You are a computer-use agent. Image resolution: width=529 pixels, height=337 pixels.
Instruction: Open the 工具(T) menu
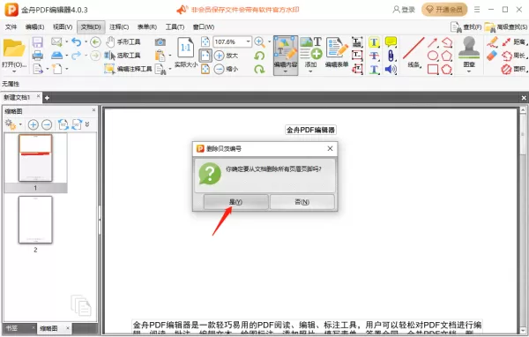point(175,27)
